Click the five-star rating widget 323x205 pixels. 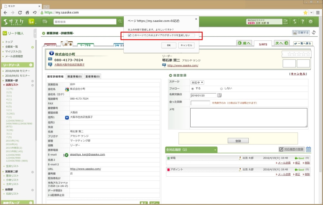[x=296, y=54]
